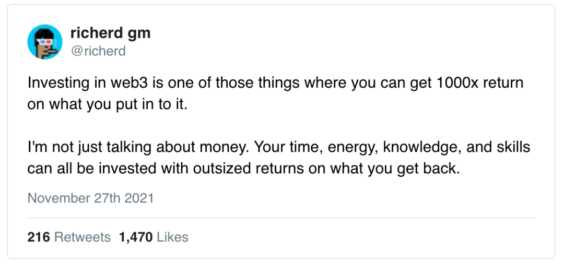The image size is (564, 264).
Task: Click the number 216 in retweets
Action: click(38, 237)
